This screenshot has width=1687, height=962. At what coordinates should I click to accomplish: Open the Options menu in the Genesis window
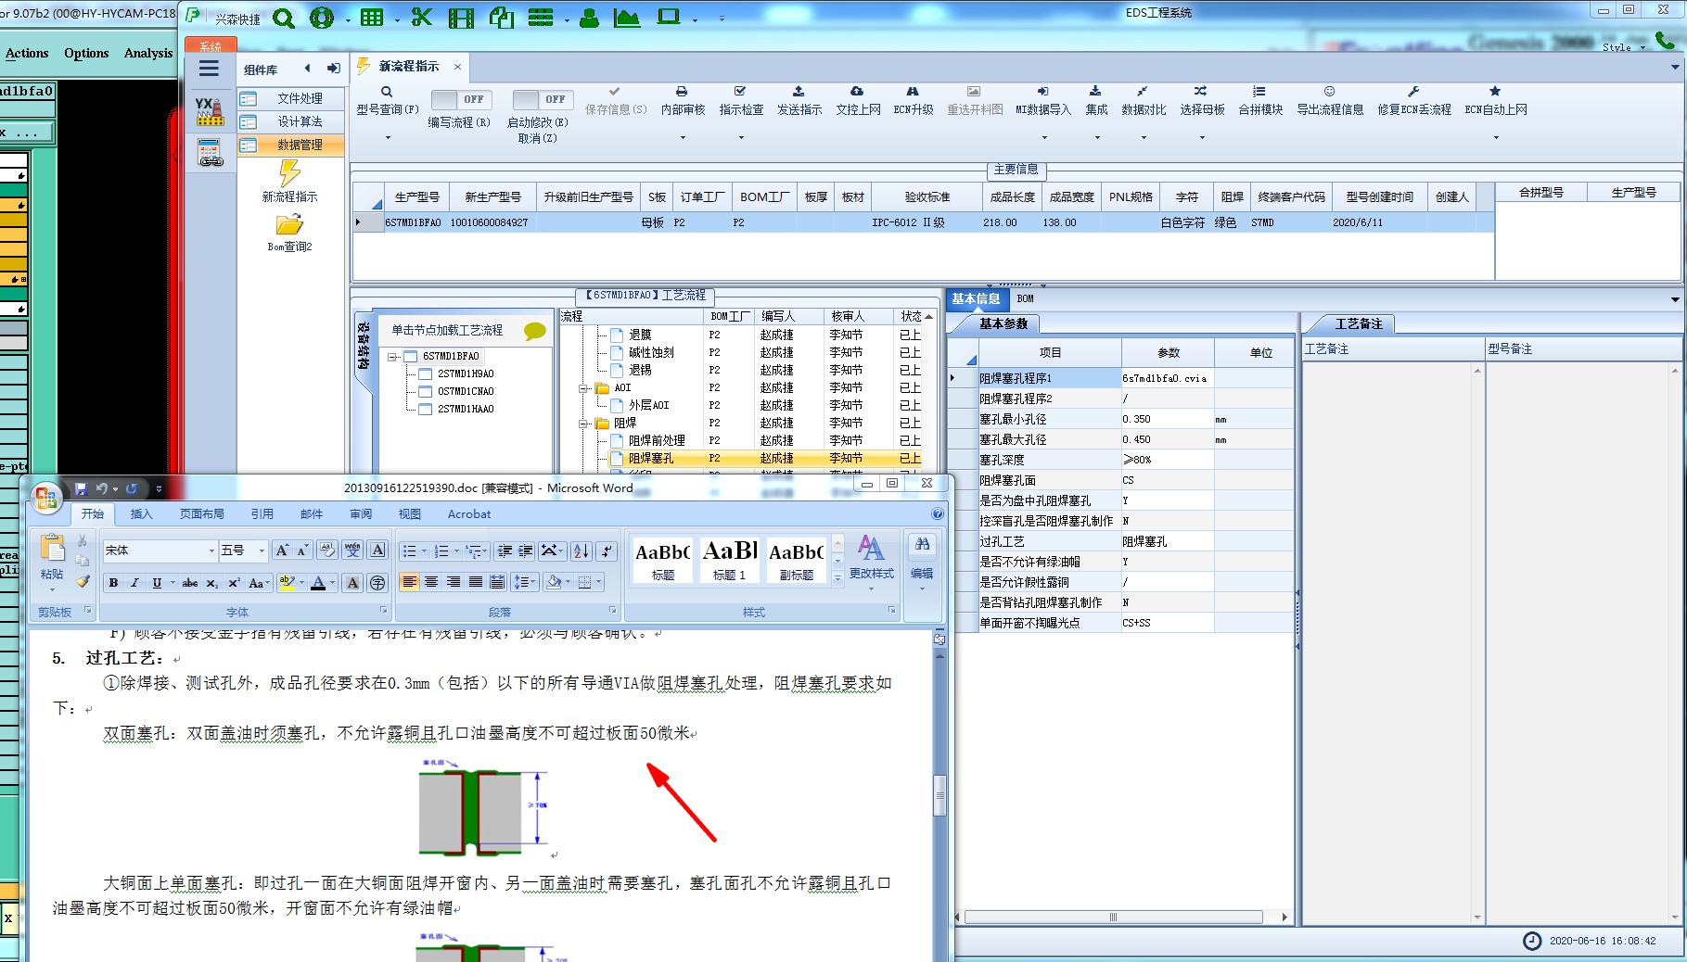(x=86, y=54)
